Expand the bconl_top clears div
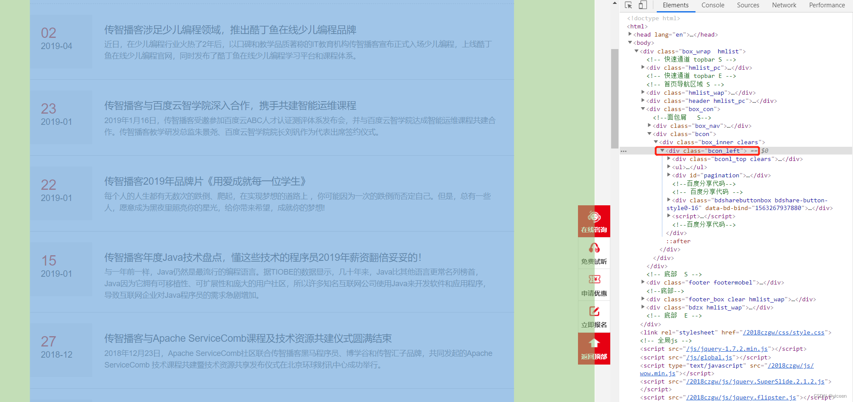Viewport: 853px width, 402px height. 669,159
